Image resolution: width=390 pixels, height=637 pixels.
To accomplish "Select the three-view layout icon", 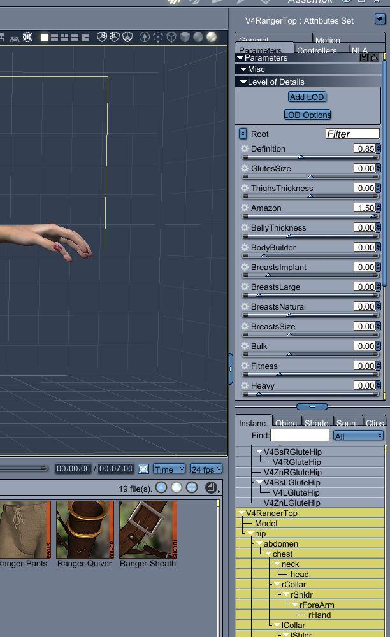I will pyautogui.click(x=64, y=38).
